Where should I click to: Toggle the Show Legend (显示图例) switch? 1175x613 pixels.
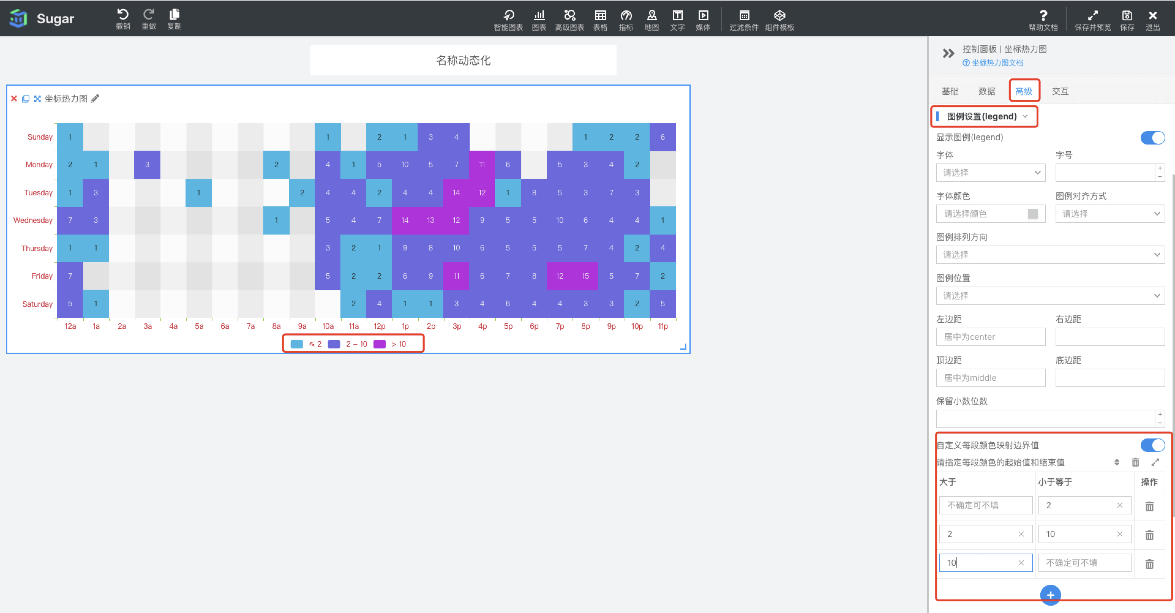1152,137
